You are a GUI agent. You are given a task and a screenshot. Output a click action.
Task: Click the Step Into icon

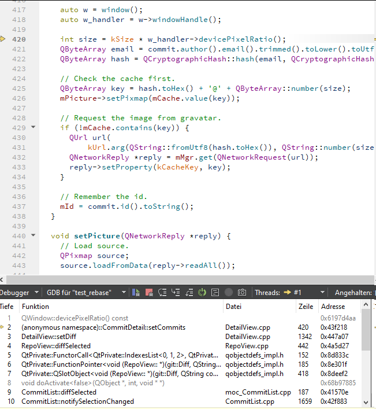176,292
